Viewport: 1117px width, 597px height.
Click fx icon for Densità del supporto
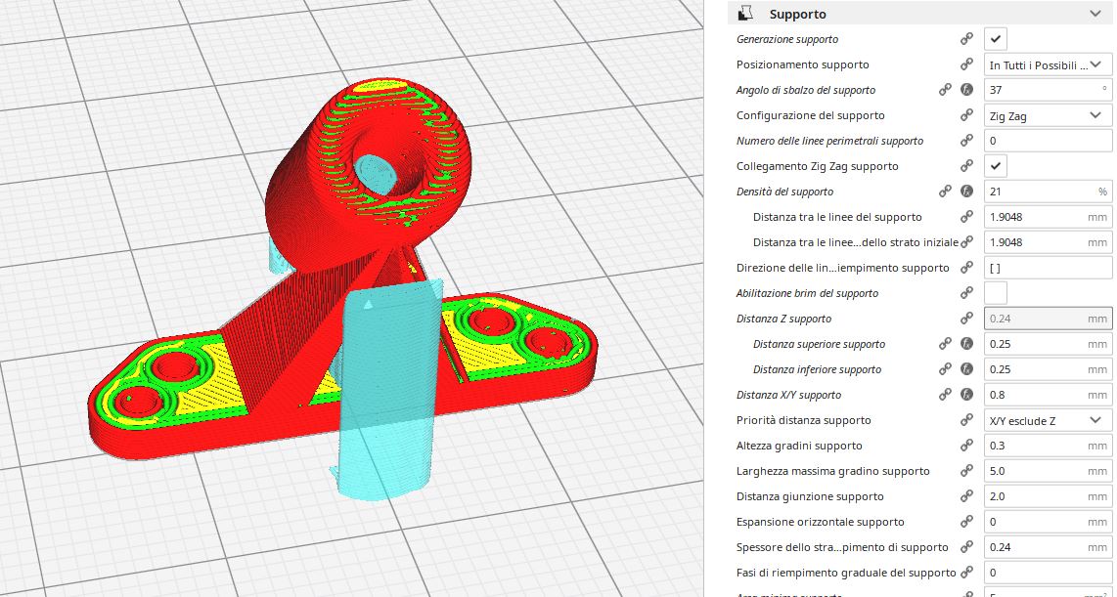966,192
